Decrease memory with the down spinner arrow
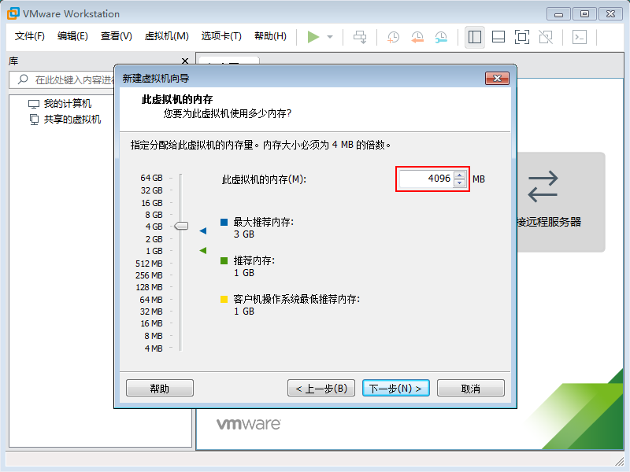 click(x=460, y=183)
